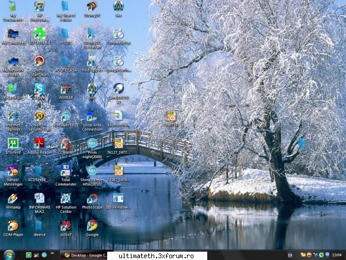Click the 13:04 system clock

(336, 255)
